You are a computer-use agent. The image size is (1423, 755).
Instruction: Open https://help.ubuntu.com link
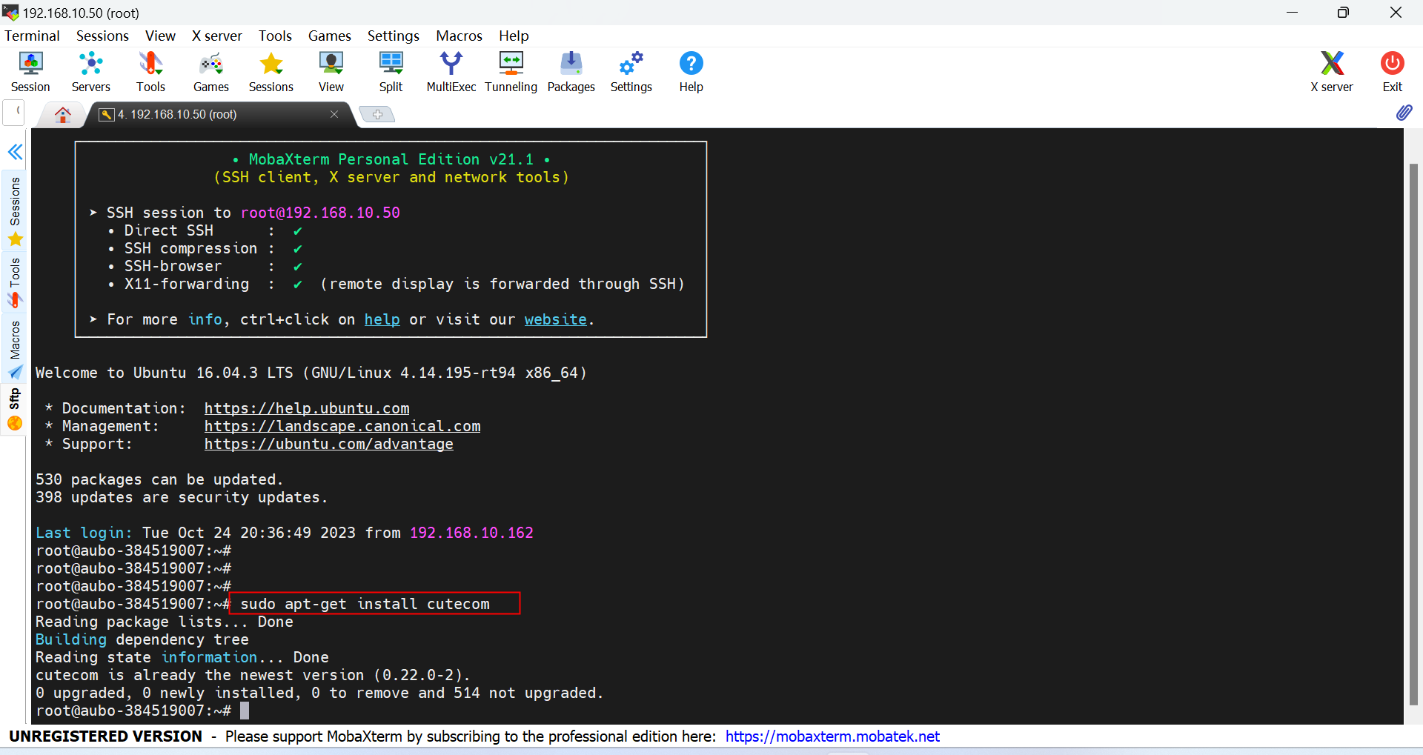point(307,408)
